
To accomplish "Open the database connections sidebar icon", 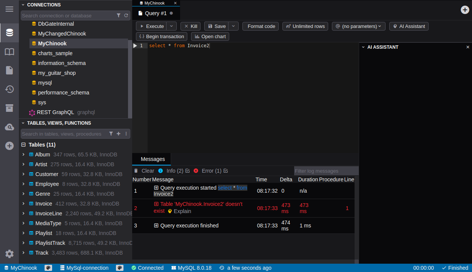I will tap(9, 33).
